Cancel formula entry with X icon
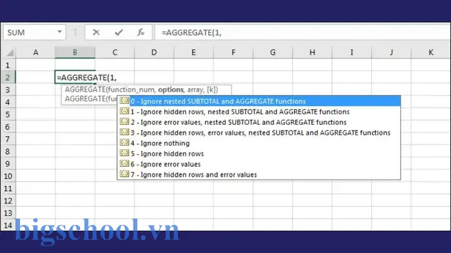 pos(96,32)
